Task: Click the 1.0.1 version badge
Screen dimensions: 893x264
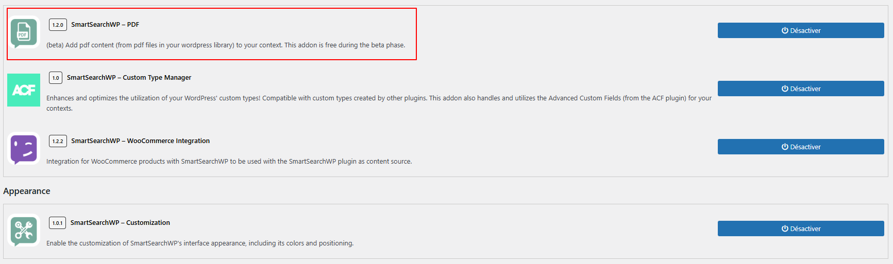Action: pos(57,223)
